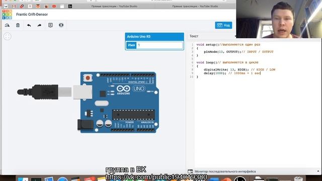
Task: Click the rotate component tool icon
Action: point(7,25)
